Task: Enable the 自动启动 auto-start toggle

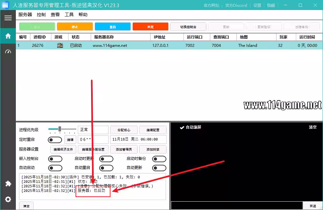Action: [x=55, y=168]
